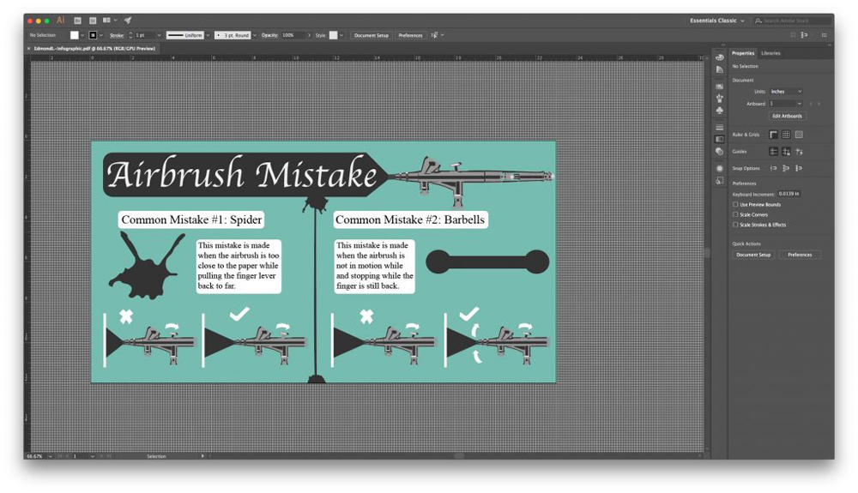Open the Appearance sun icon in the dock
The width and height of the screenshot is (858, 493).
(720, 168)
